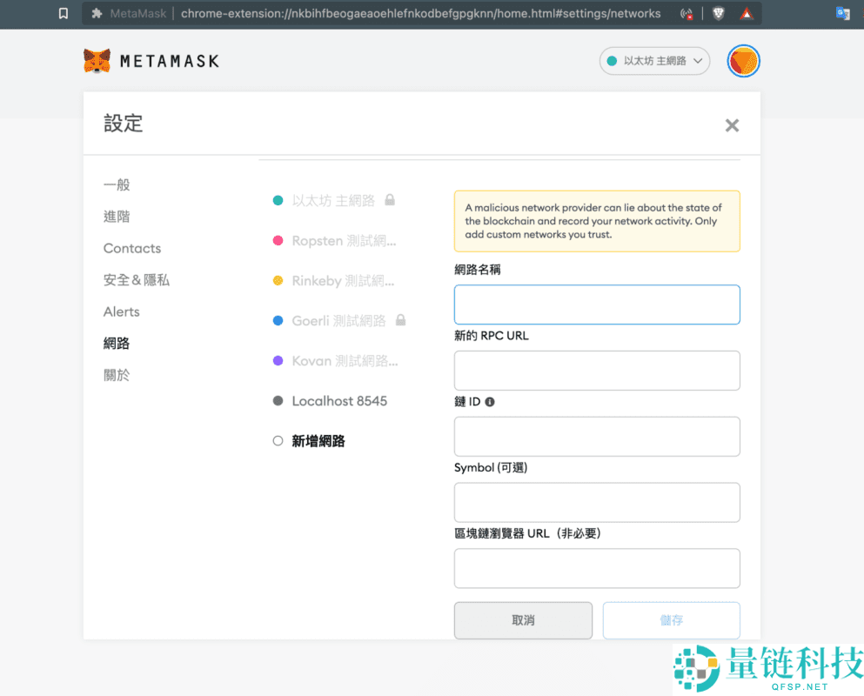The height and width of the screenshot is (696, 864).
Task: Switch to the 進階 settings section
Action: coord(117,216)
